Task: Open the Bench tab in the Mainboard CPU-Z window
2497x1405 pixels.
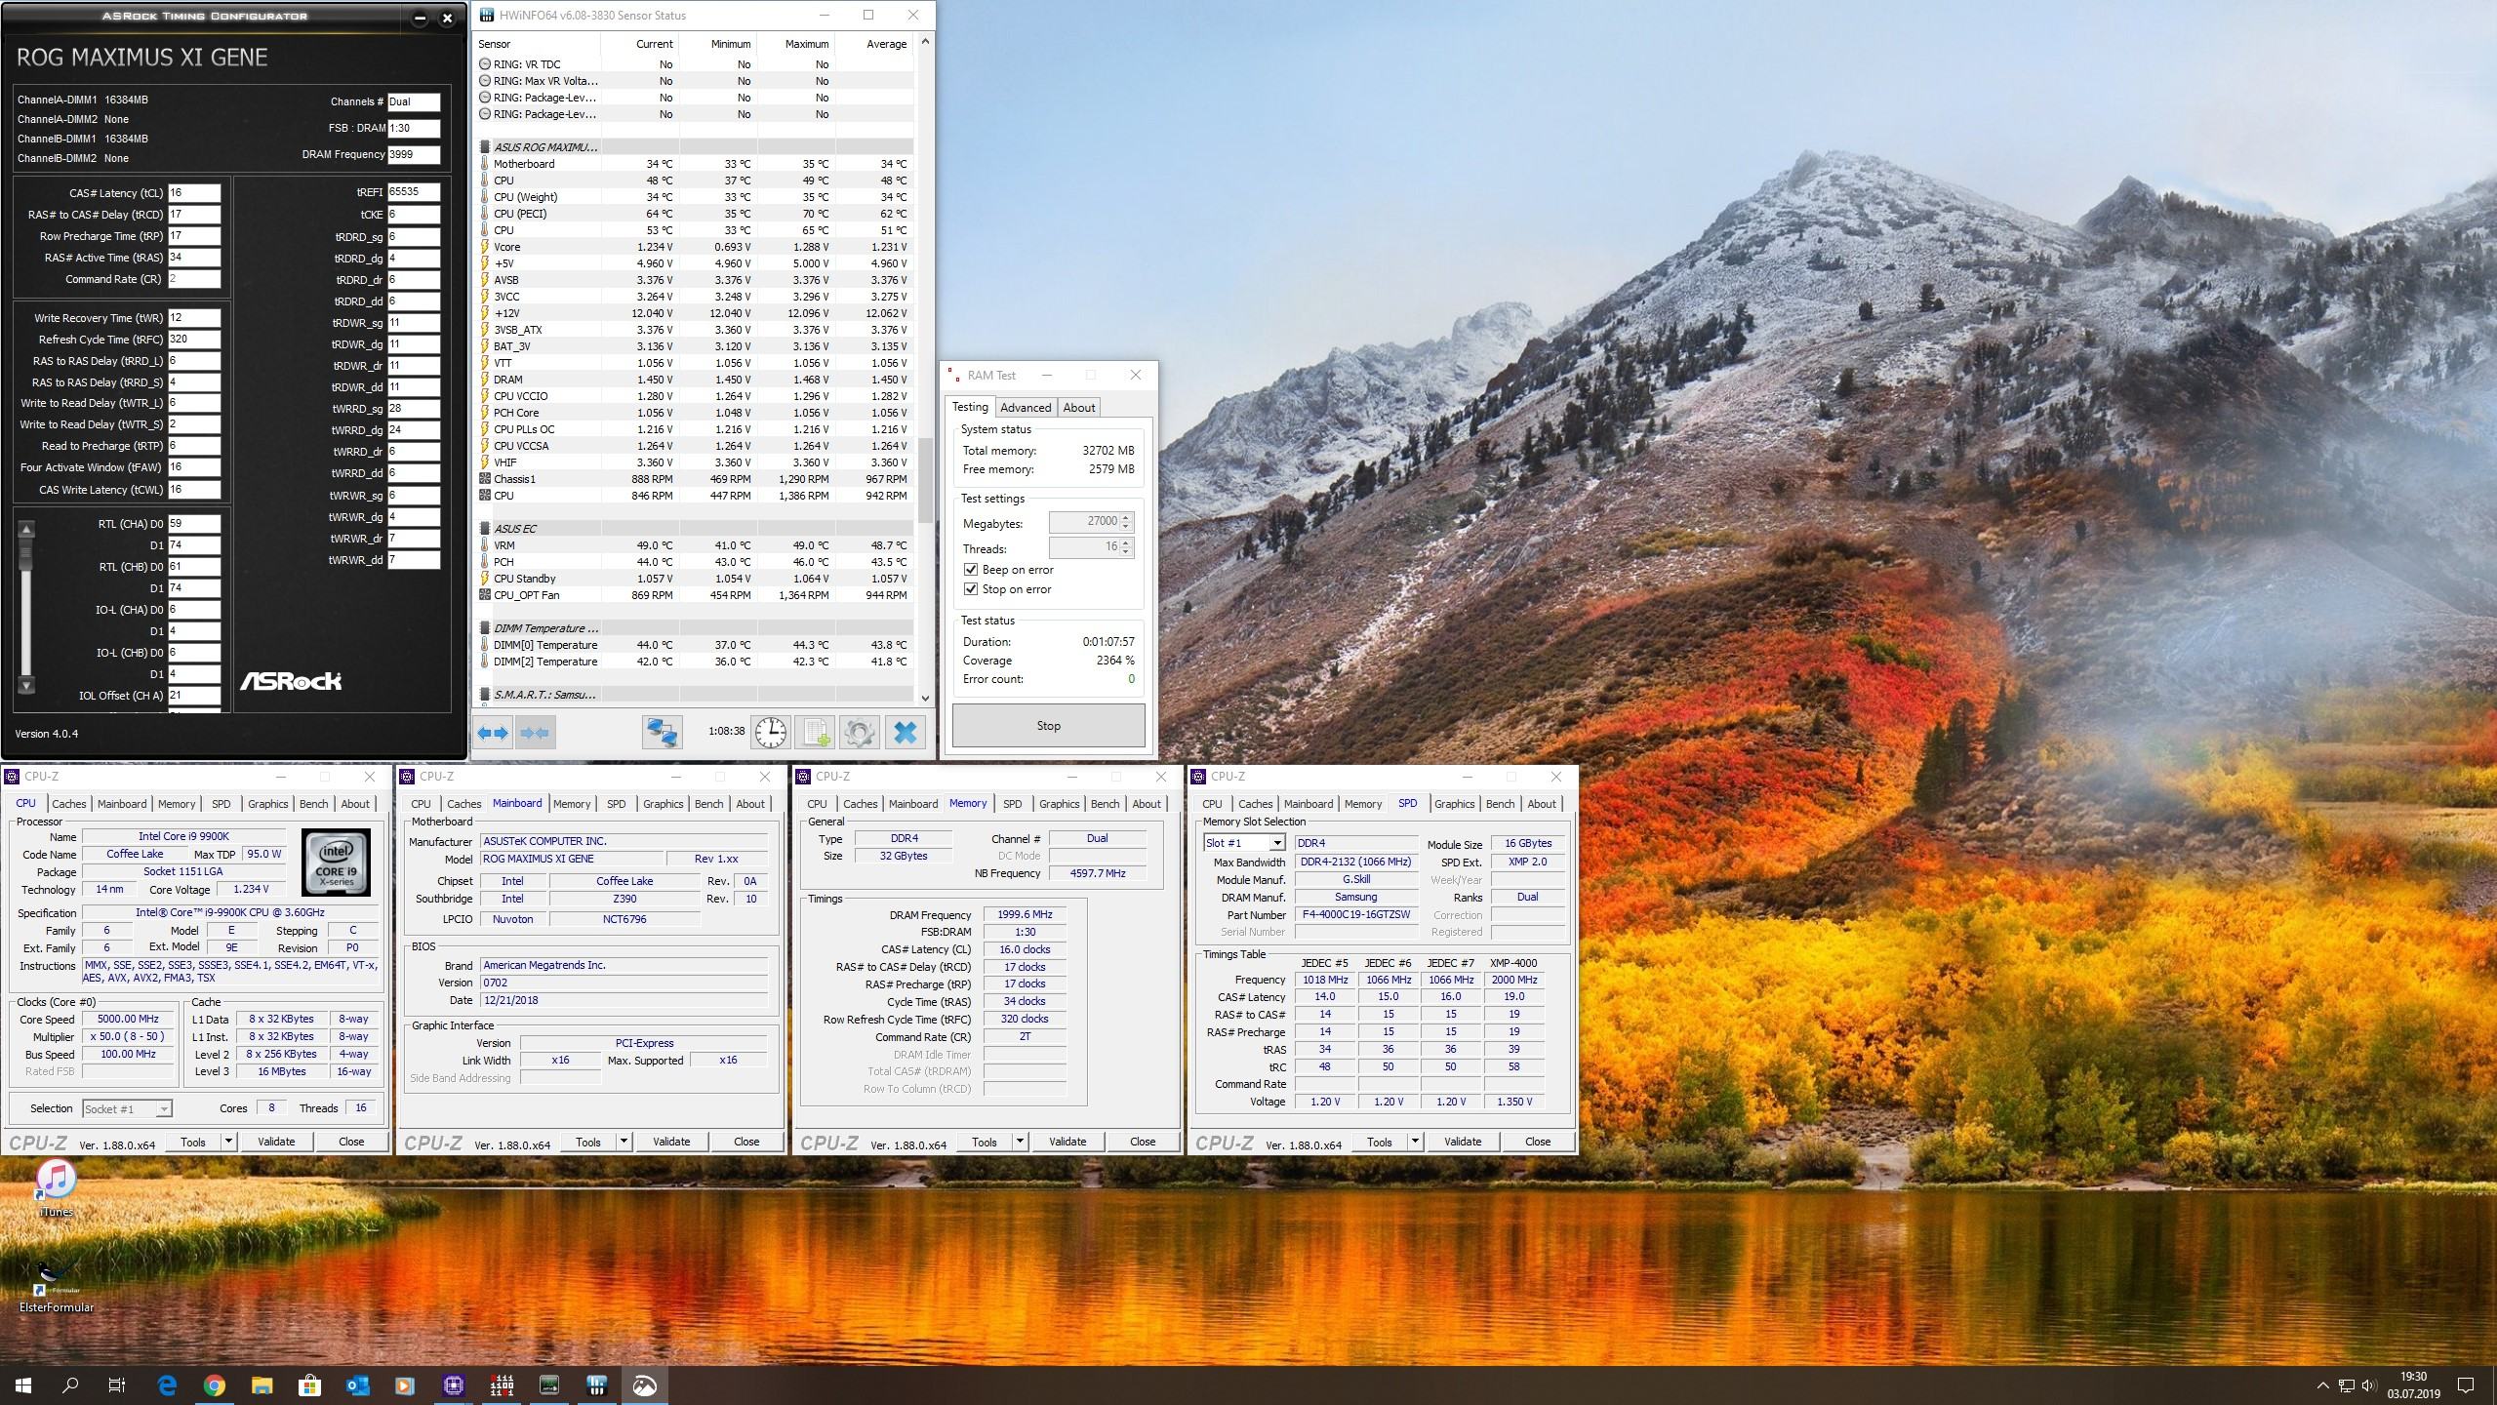Action: pyautogui.click(x=709, y=804)
